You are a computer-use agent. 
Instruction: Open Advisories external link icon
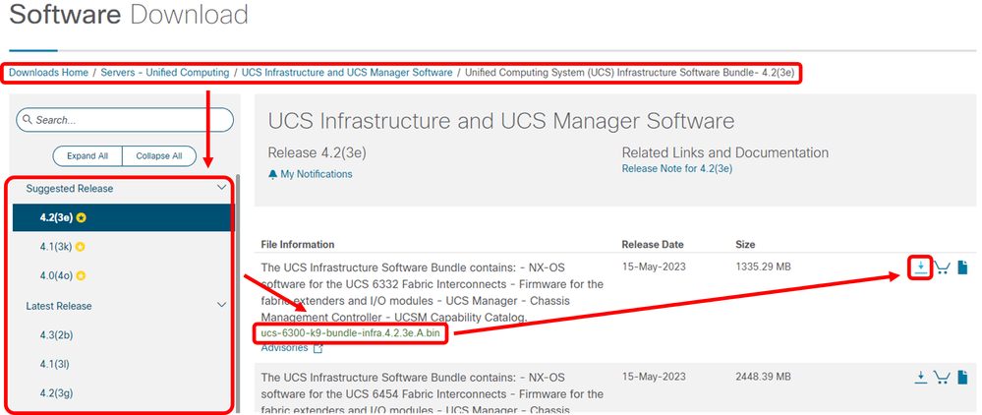[318, 348]
